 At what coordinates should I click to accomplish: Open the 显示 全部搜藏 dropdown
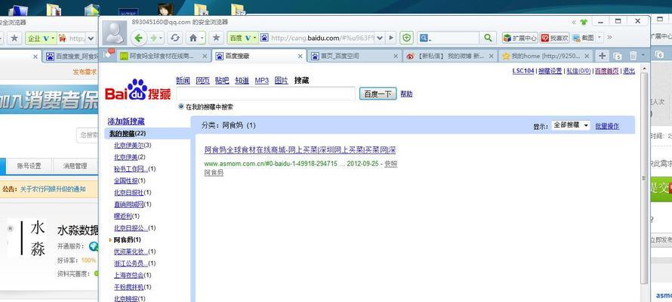click(570, 125)
